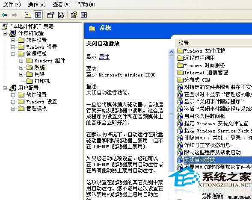
Task: Click the scrollbar up arrow in settings list
Action: point(171,52)
